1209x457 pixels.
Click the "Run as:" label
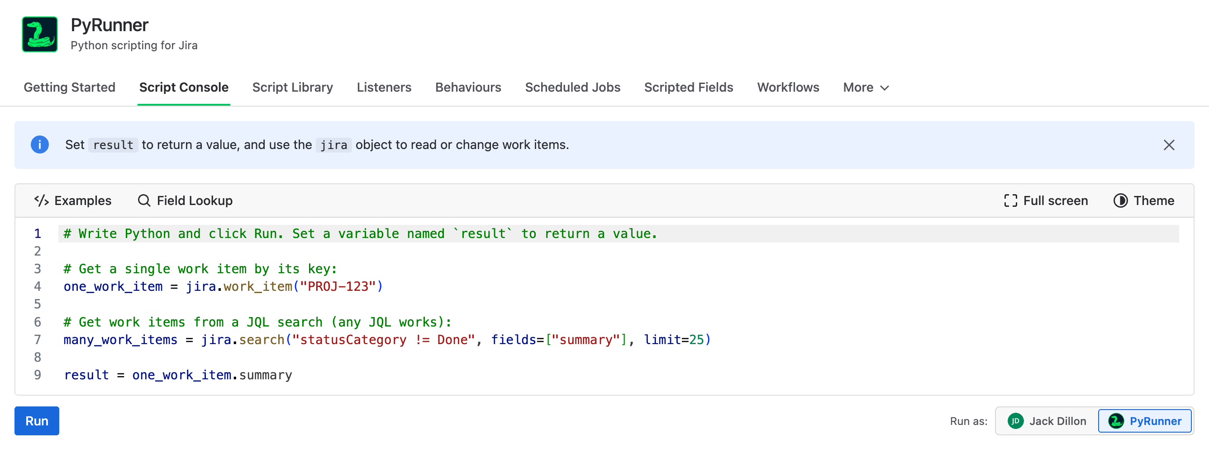[968, 421]
